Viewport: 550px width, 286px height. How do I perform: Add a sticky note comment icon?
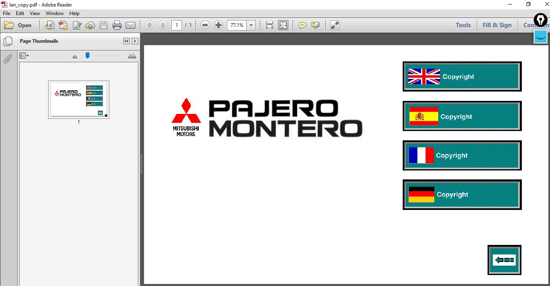click(302, 25)
